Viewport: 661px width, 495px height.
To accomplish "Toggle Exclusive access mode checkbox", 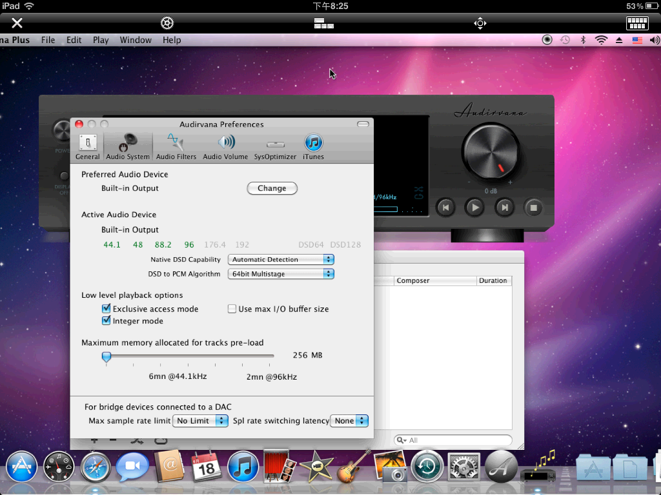I will 107,309.
